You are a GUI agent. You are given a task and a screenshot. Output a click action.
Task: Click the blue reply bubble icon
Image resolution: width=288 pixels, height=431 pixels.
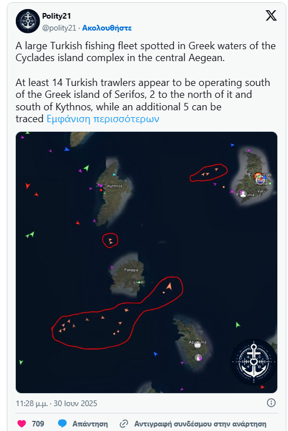pyautogui.click(x=62, y=424)
